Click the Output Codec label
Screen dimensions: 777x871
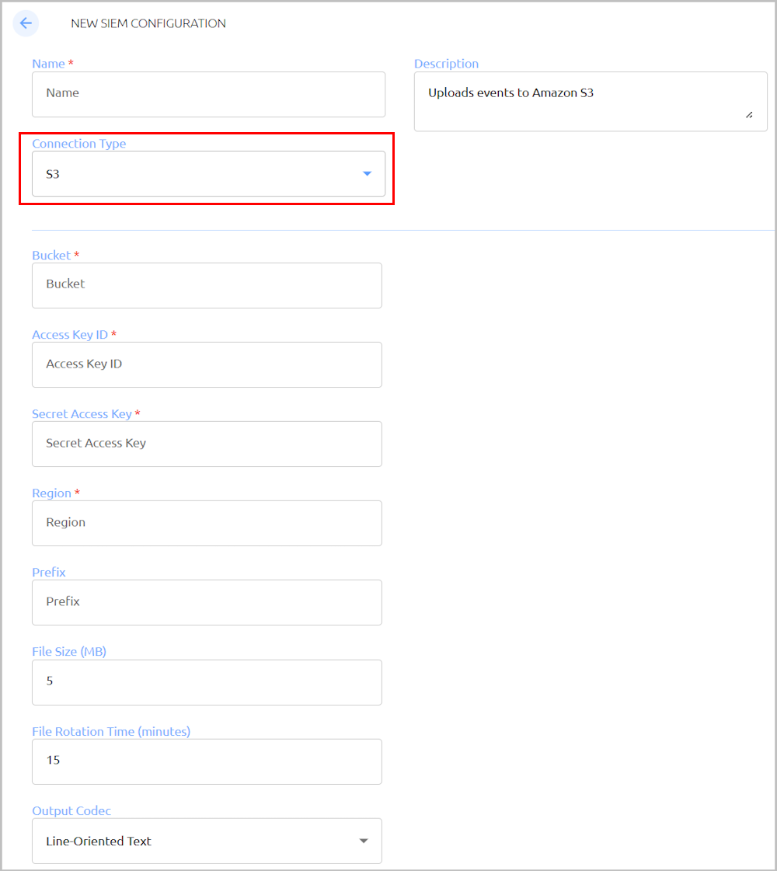[x=71, y=810]
